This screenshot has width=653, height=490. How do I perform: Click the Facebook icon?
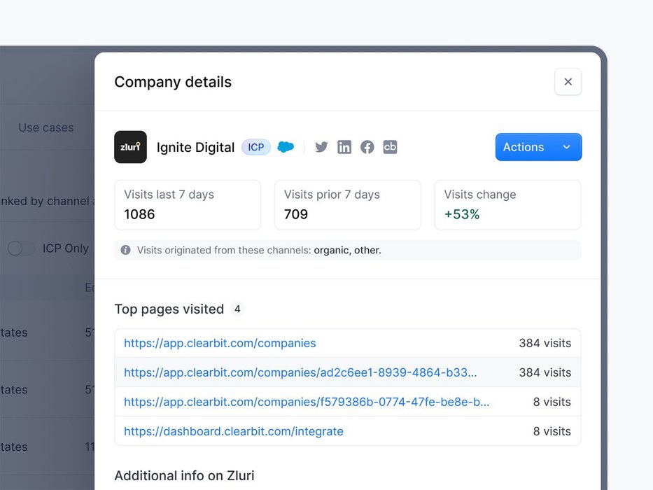pyautogui.click(x=367, y=147)
